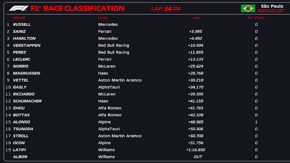The image size is (290, 163).
Task: Click the PIT STOPS column header
Action: [x=256, y=18]
